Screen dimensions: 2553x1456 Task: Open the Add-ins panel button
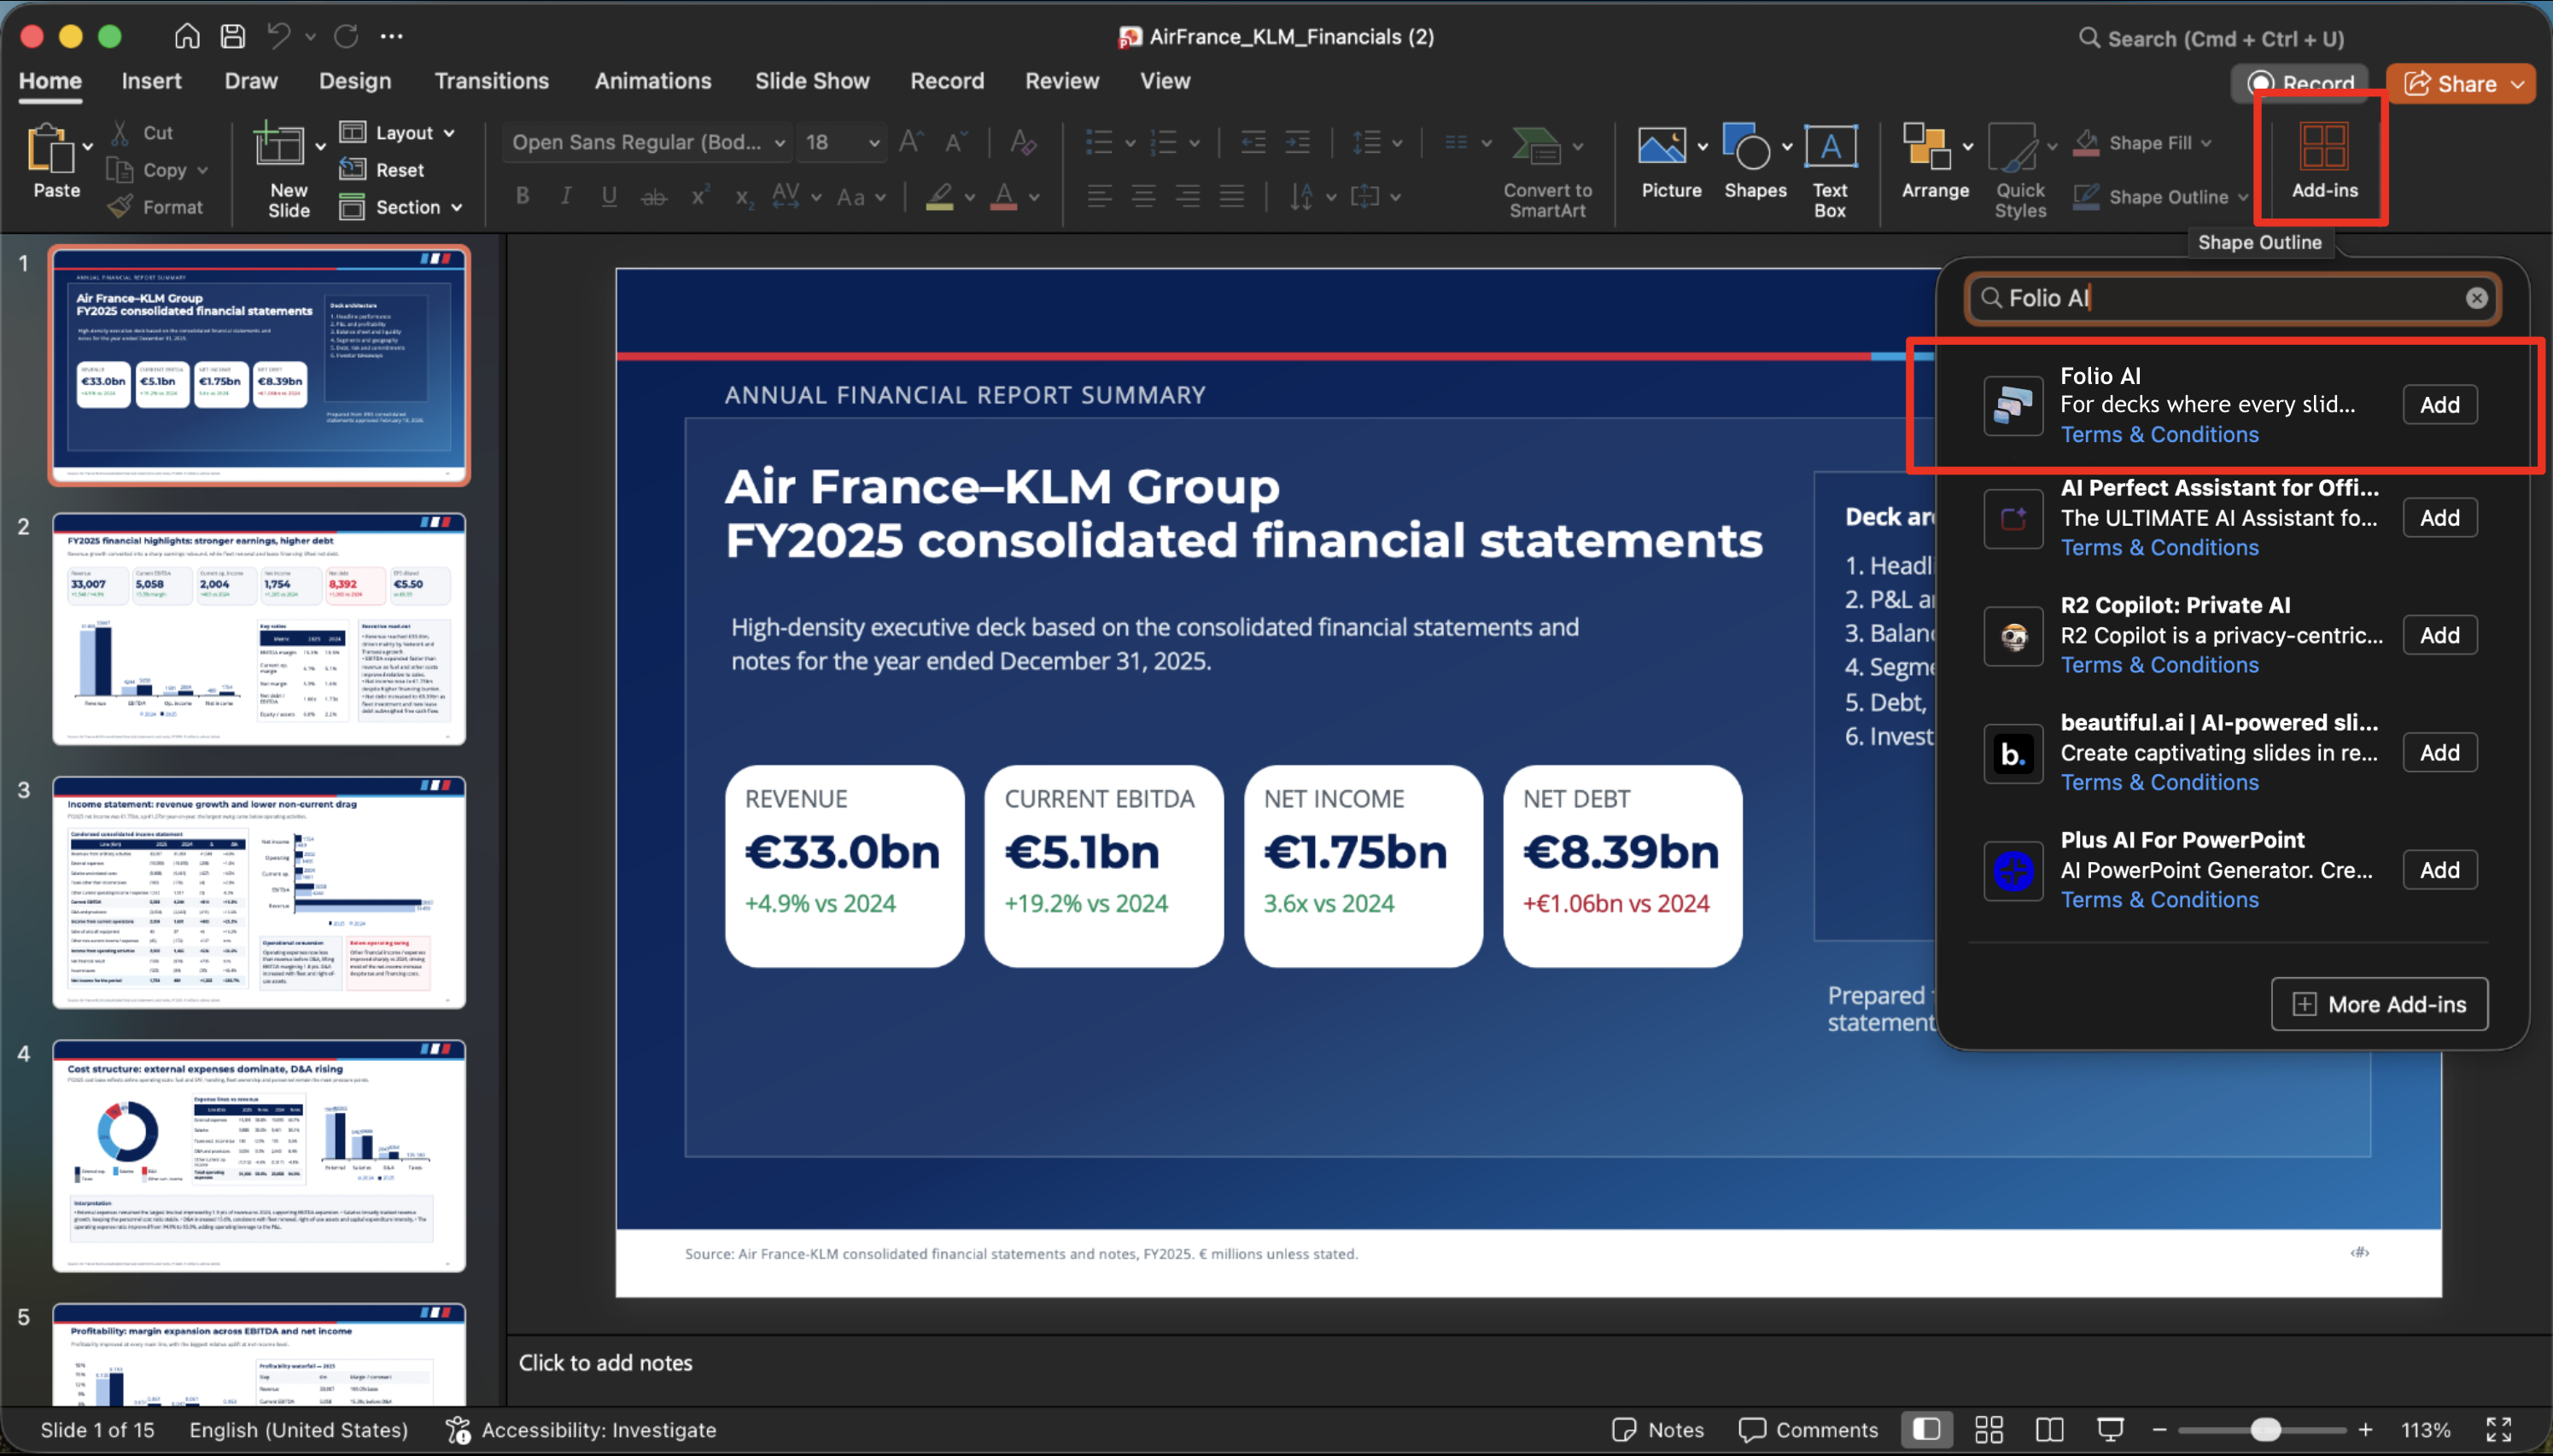tap(2324, 160)
